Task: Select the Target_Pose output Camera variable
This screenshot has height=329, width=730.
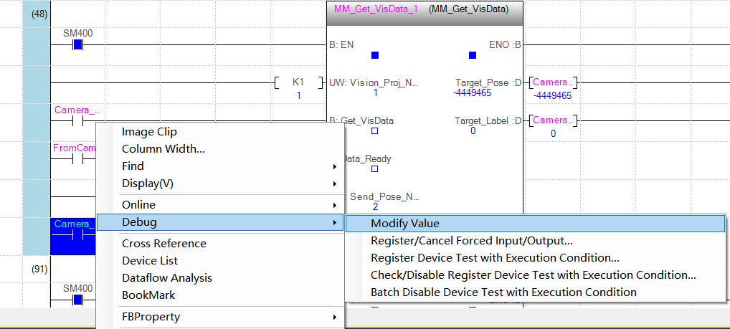Action: [x=552, y=82]
